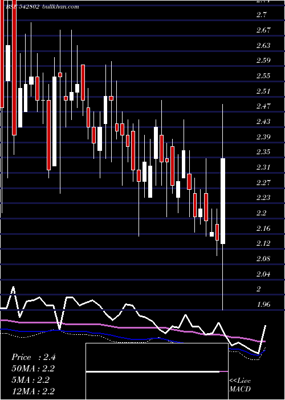
Task: Click the BSE 542802 bullkhan.com chart title
Action: [42, 7]
